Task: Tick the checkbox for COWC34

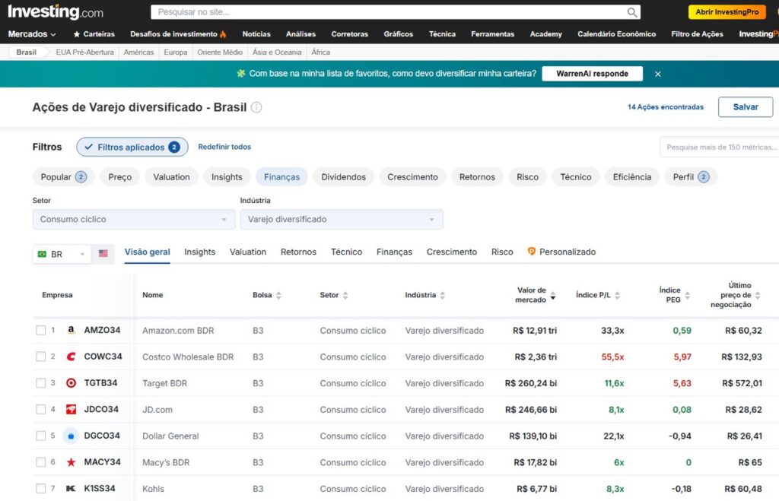Action: [x=41, y=357]
